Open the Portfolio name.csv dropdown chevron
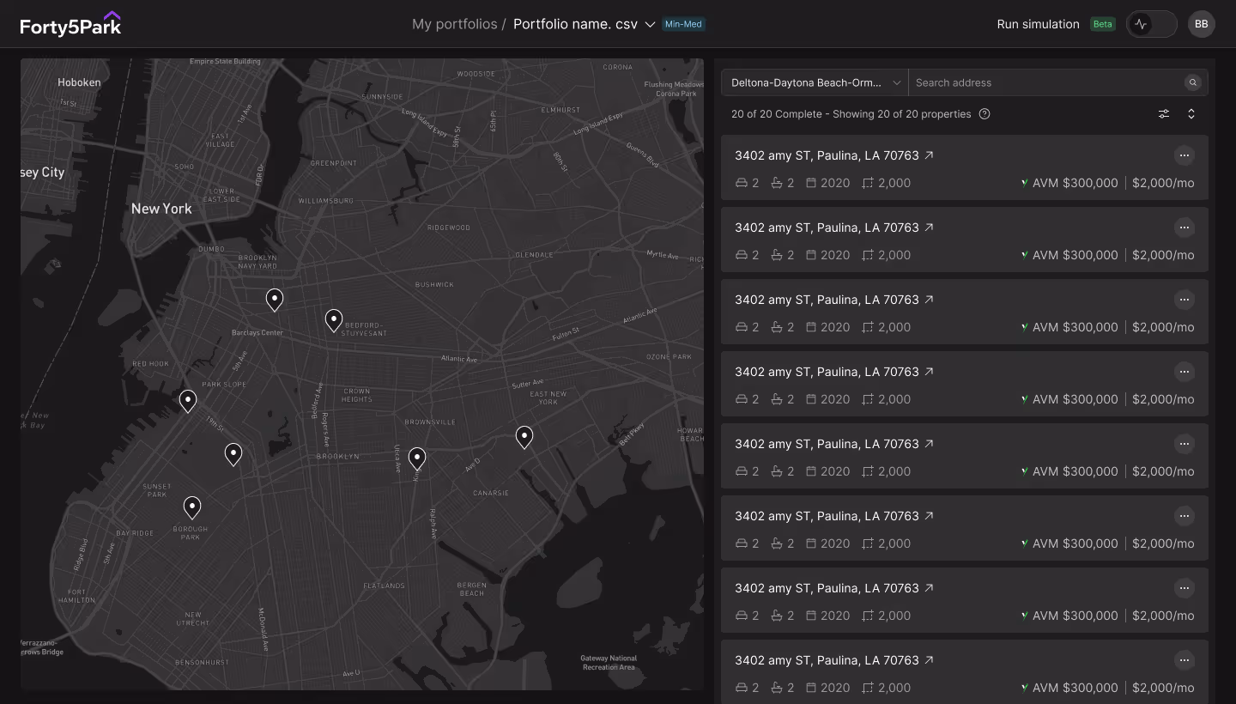Viewport: 1236px width, 704px height. 650,24
